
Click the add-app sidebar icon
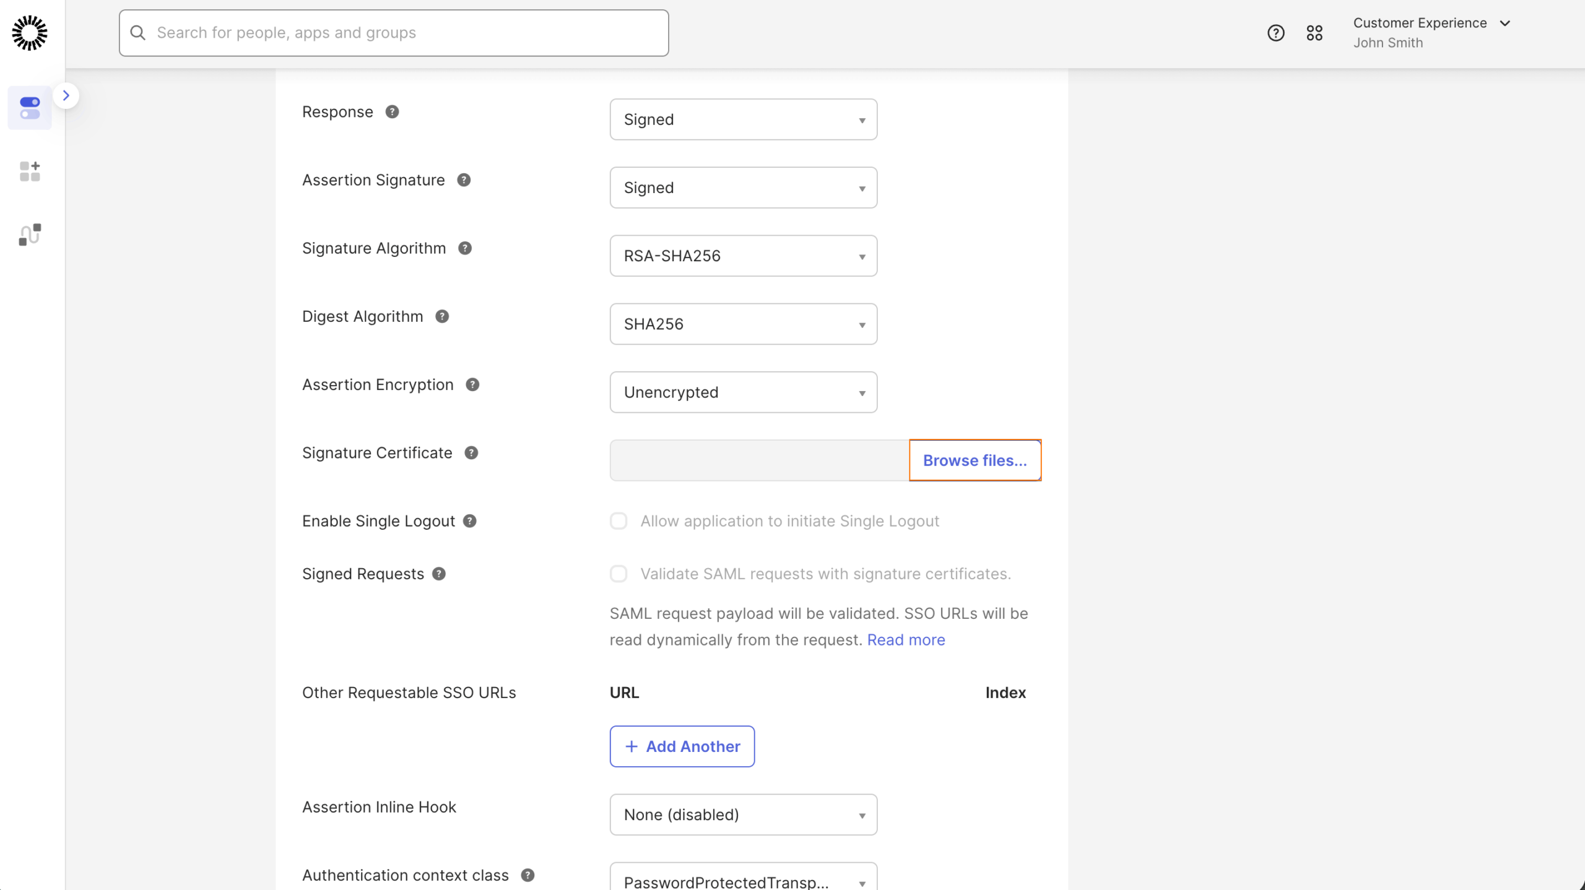tap(29, 171)
